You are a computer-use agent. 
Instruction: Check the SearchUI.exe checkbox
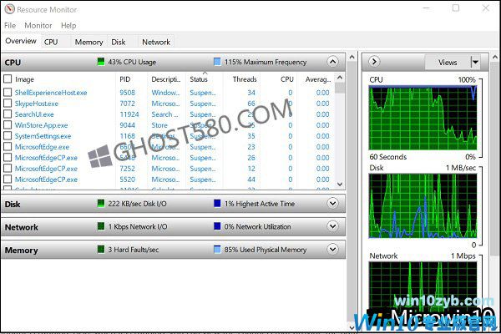click(8, 114)
